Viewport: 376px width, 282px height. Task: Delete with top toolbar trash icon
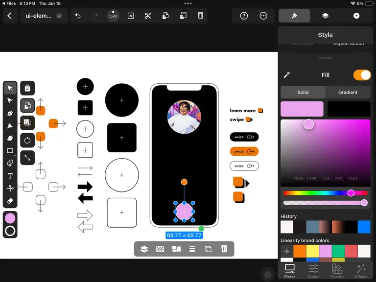200,16
